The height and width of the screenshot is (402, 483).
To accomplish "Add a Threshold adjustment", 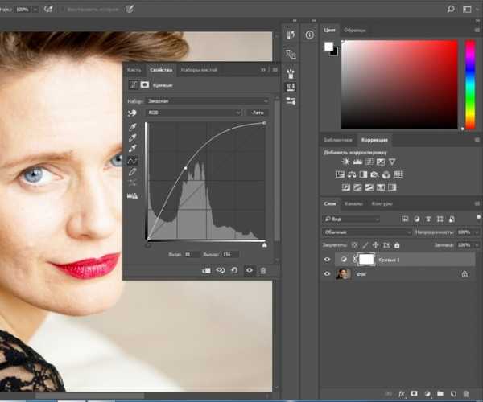I will 369,187.
